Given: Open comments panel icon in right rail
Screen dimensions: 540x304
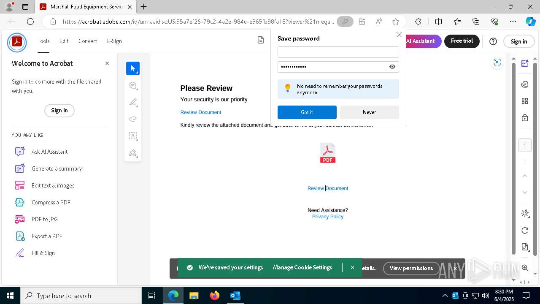Looking at the screenshot, I should click(x=525, y=84).
